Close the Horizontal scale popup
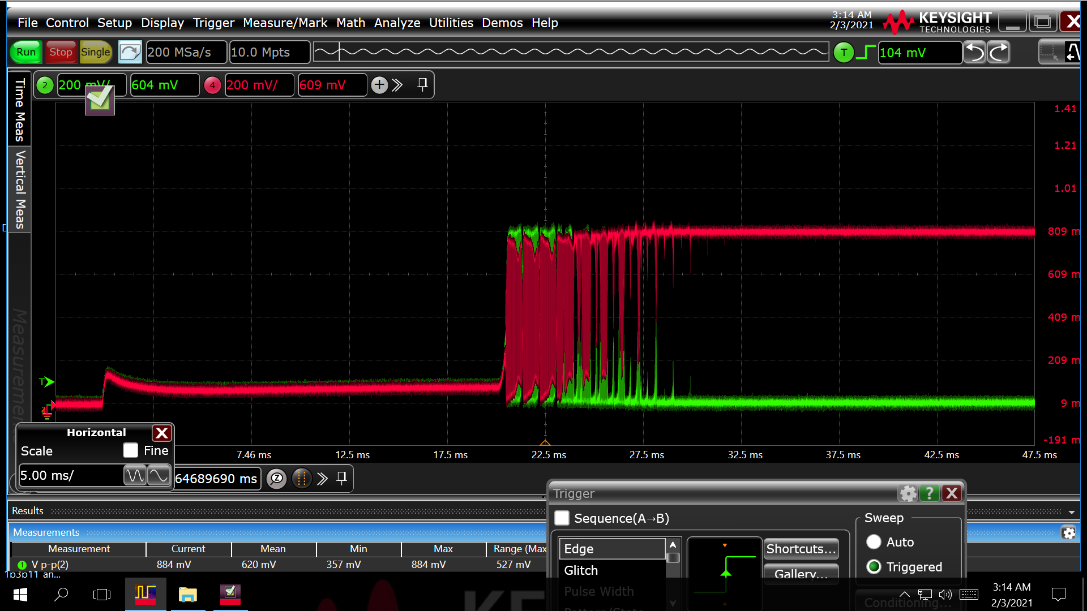Viewport: 1087px width, 611px height. pos(162,433)
